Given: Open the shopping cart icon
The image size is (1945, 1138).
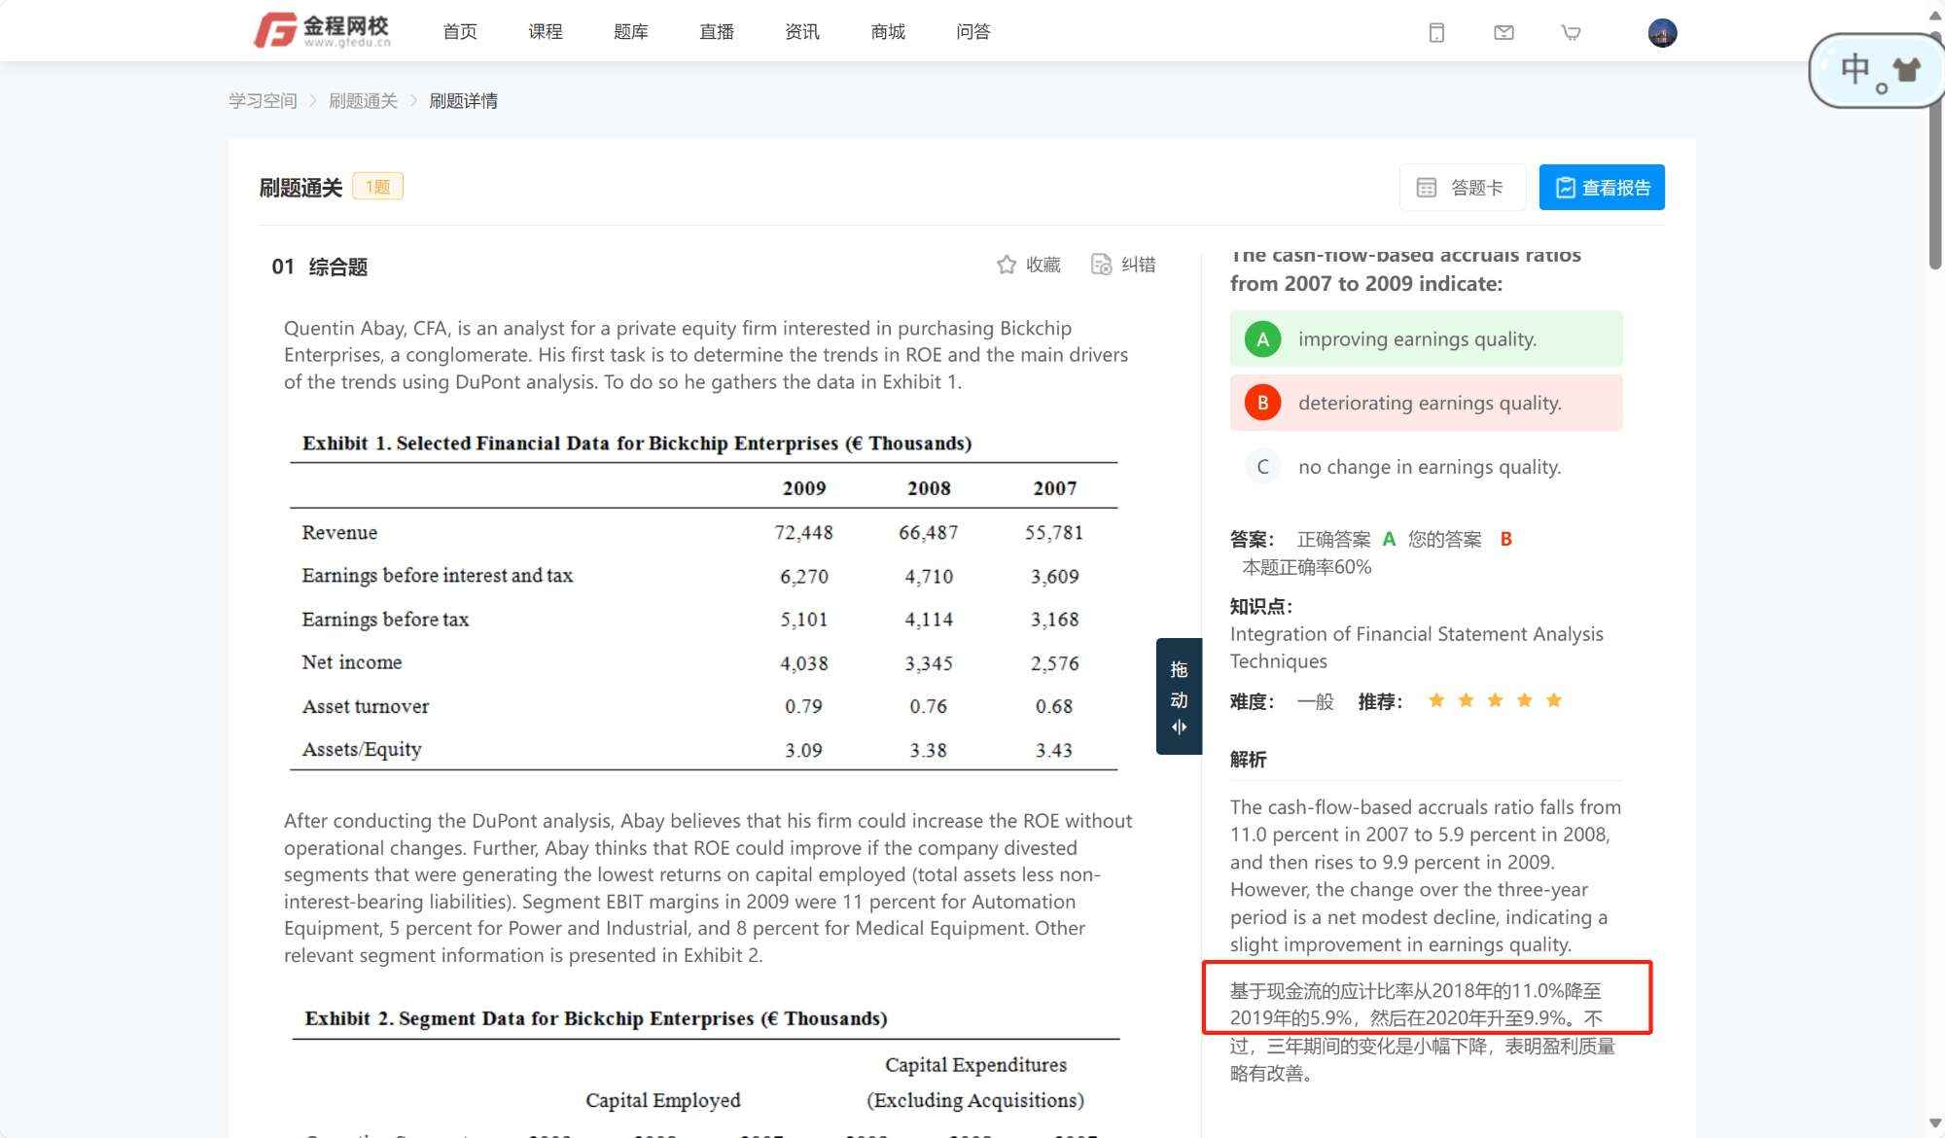Looking at the screenshot, I should point(1571,33).
